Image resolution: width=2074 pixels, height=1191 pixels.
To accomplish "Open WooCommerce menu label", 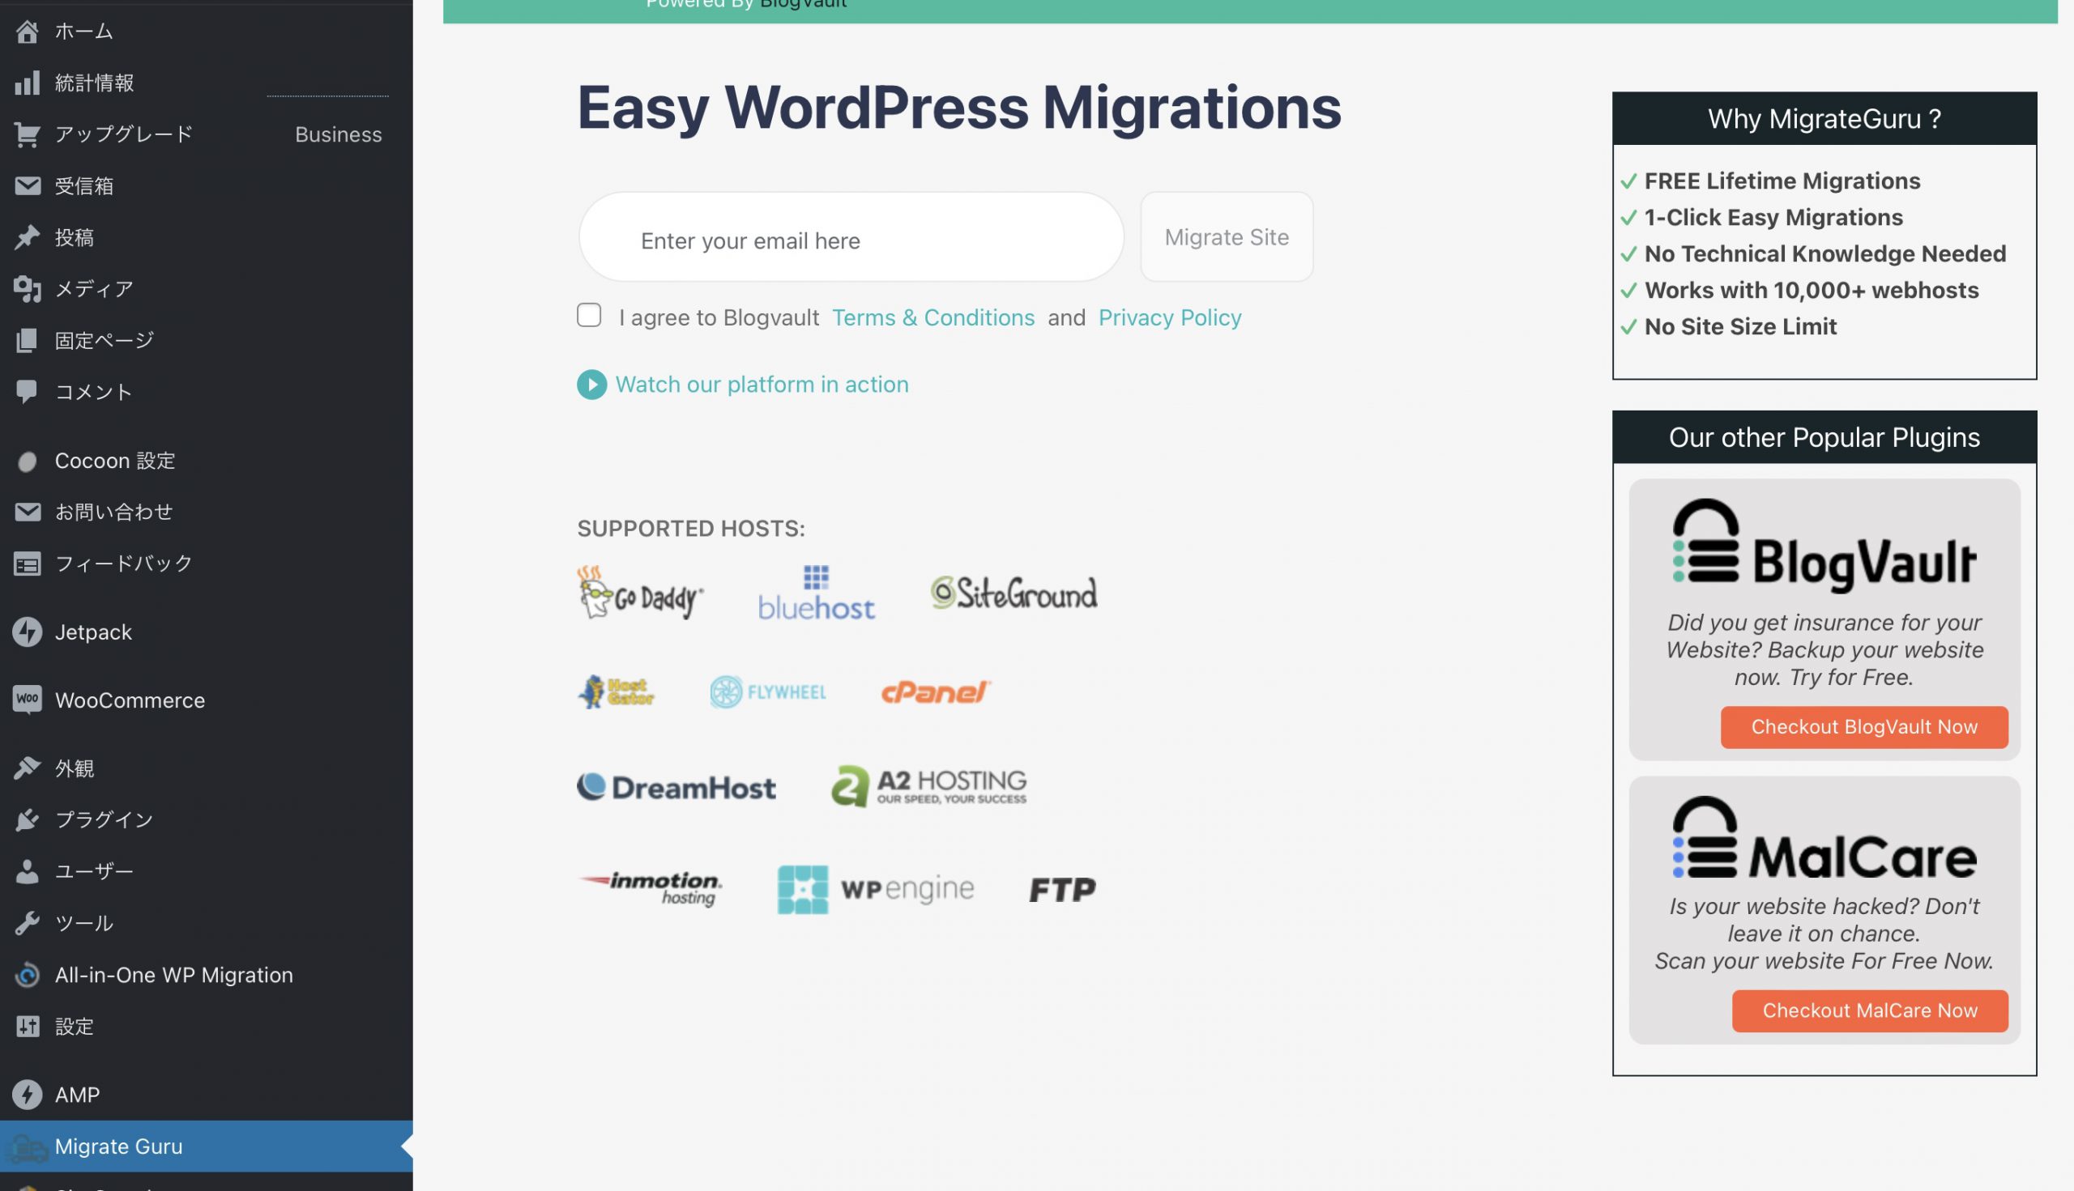I will click(130, 700).
